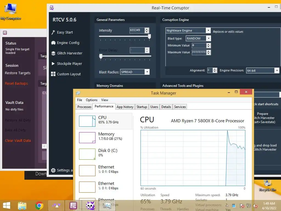This screenshot has width=281, height=211.
Task: Click Restore All Dirty button
Action: coord(18,120)
